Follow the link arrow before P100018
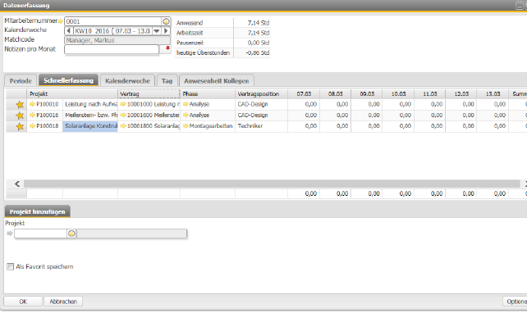The image size is (527, 313). [33, 126]
